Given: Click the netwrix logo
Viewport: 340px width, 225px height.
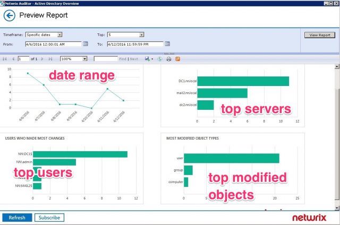Looking at the screenshot, I should click(x=309, y=218).
